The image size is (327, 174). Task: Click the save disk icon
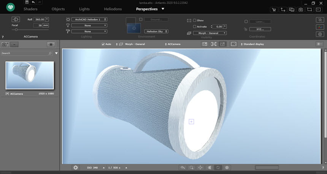click(x=27, y=2)
